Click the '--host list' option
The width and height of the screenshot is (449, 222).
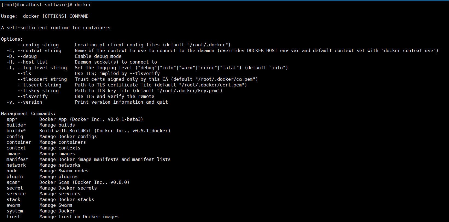(x=33, y=62)
